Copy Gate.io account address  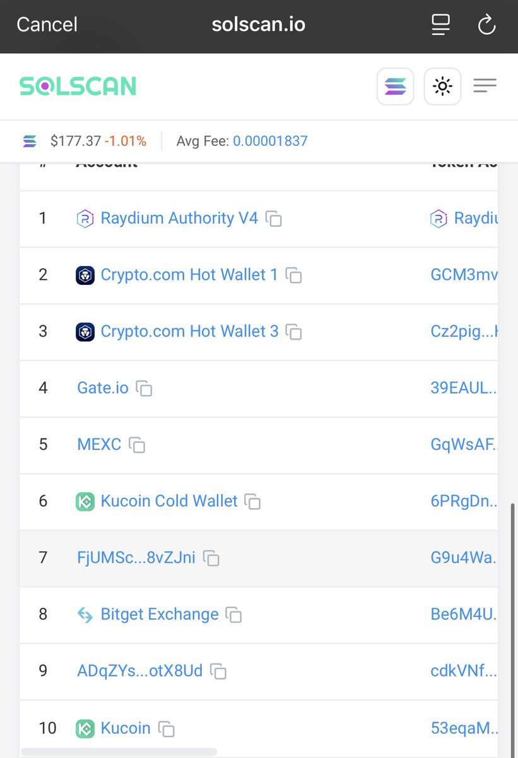(144, 388)
